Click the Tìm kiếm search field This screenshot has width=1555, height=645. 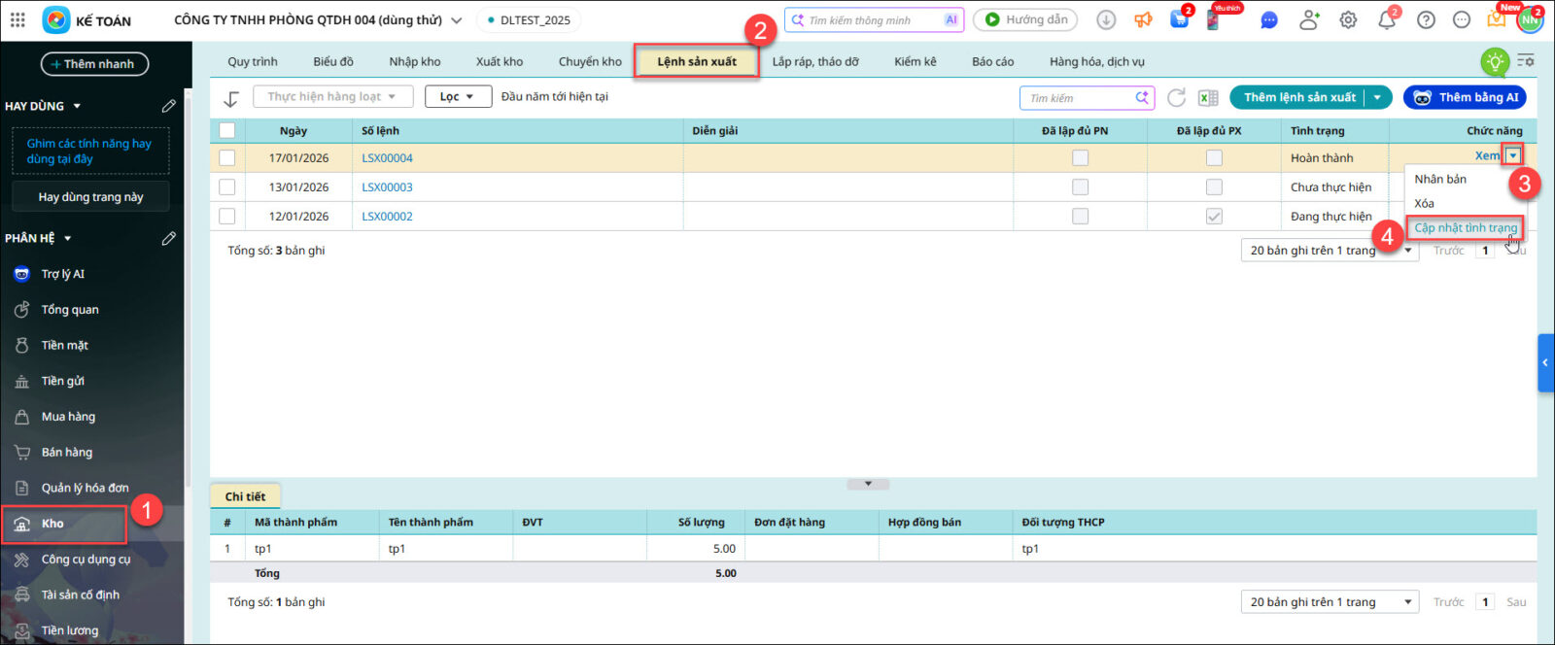point(1079,98)
